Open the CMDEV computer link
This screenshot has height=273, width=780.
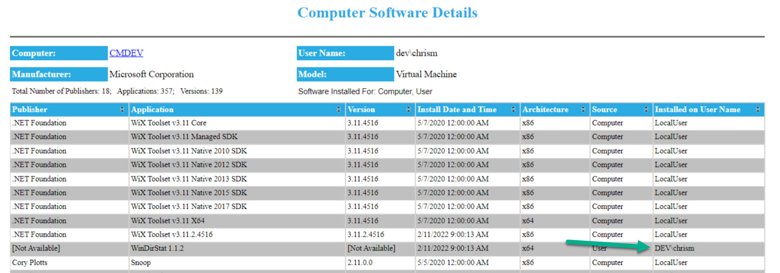pos(126,53)
